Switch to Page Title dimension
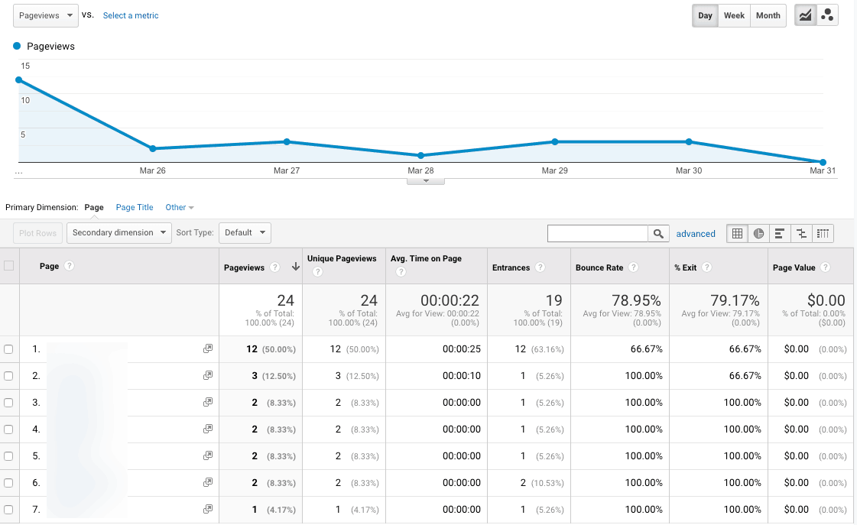Image resolution: width=857 pixels, height=525 pixels. coord(135,207)
